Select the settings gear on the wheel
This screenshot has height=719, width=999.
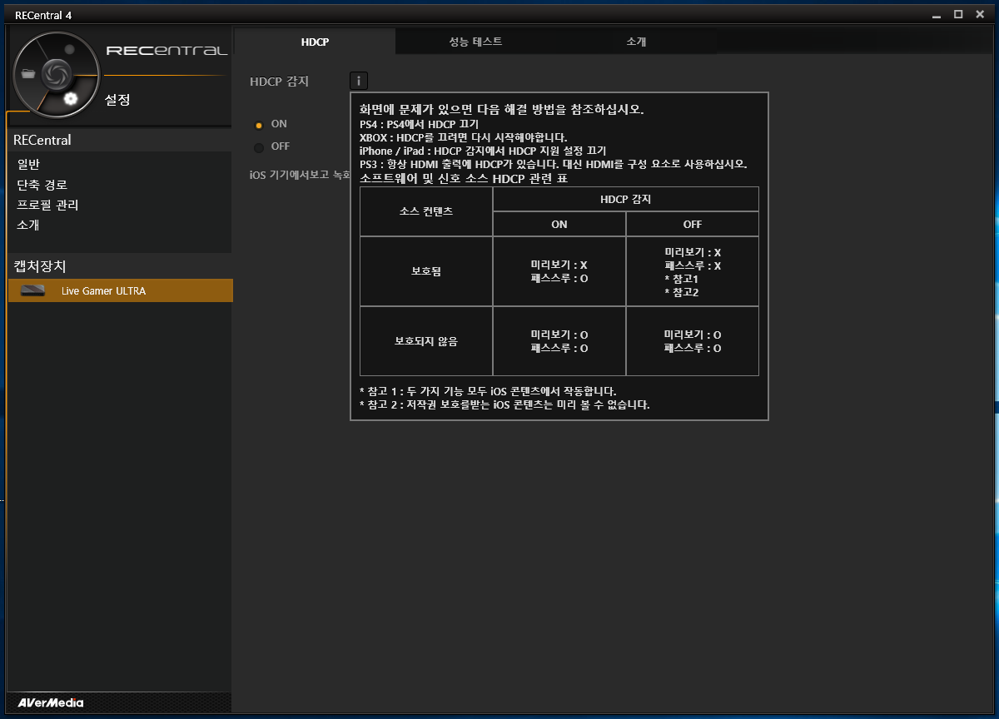pos(71,99)
